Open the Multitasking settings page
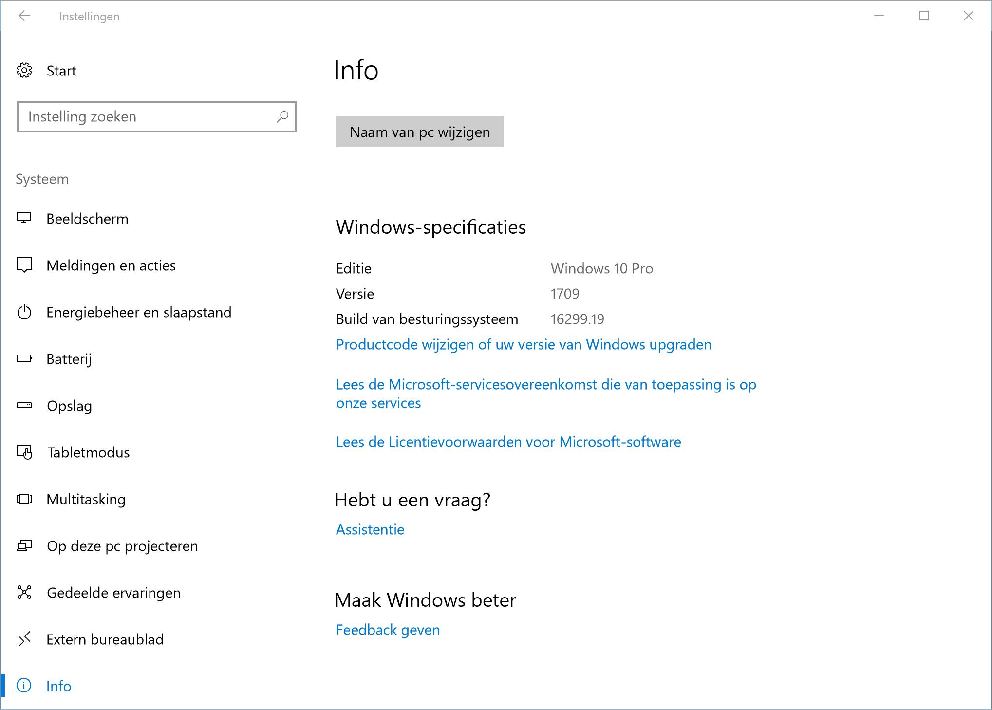Viewport: 992px width, 710px height. pos(86,499)
